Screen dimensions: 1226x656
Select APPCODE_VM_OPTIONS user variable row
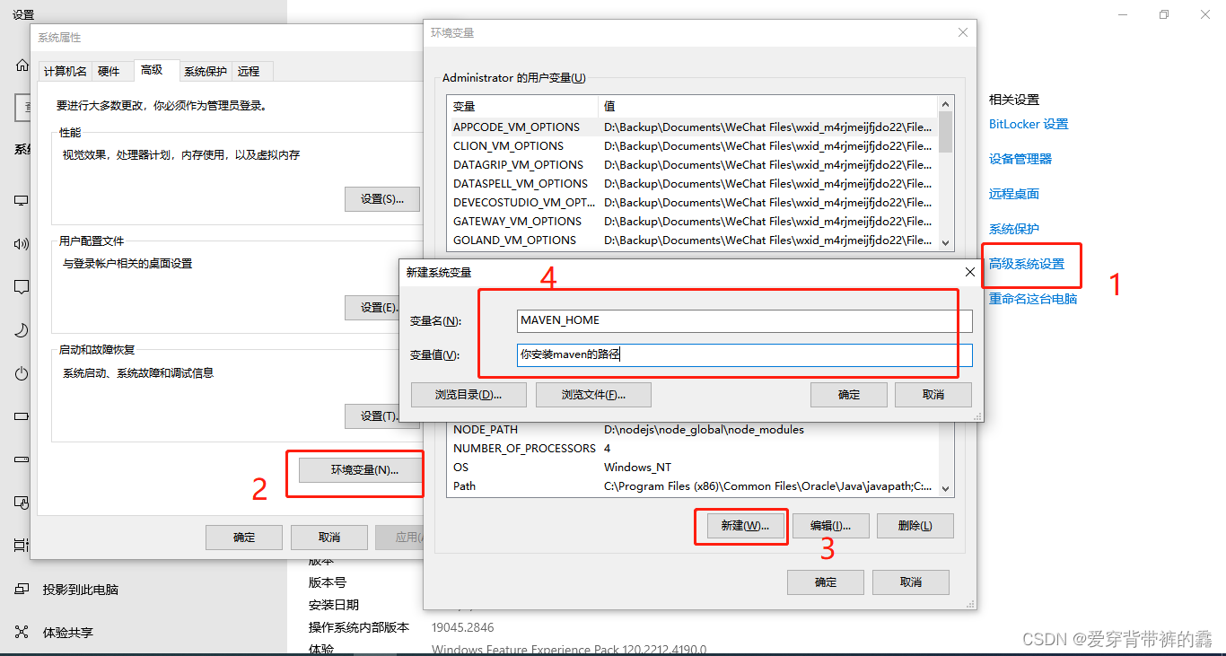pyautogui.click(x=692, y=127)
